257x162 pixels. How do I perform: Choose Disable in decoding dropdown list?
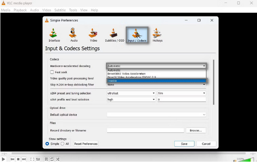point(156,81)
